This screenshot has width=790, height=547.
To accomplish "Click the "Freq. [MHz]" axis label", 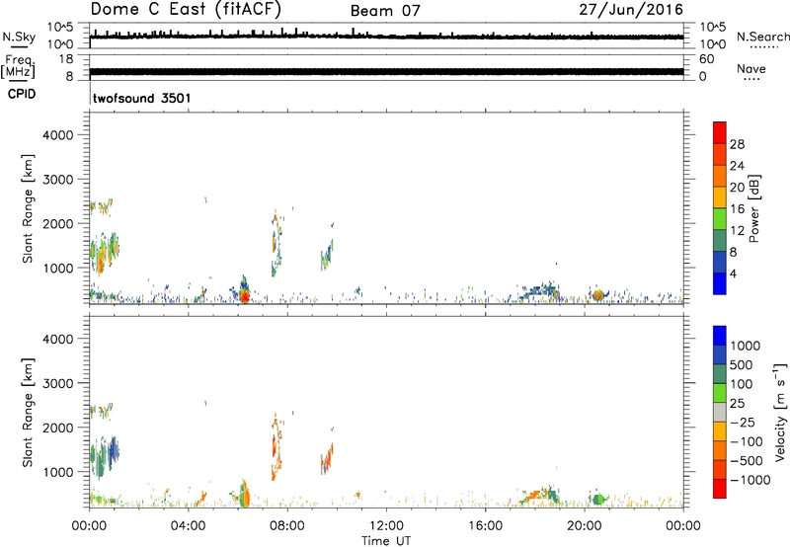I will [18, 67].
